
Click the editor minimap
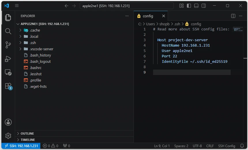point(237,29)
